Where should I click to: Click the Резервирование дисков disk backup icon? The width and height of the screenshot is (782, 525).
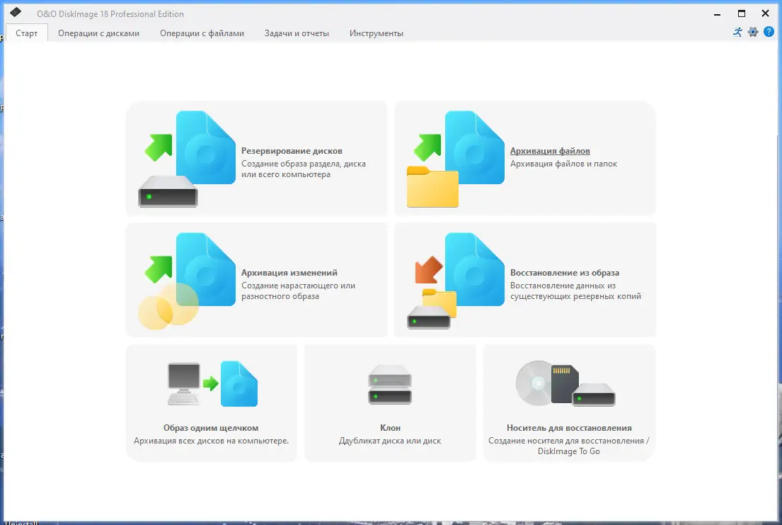pos(187,159)
